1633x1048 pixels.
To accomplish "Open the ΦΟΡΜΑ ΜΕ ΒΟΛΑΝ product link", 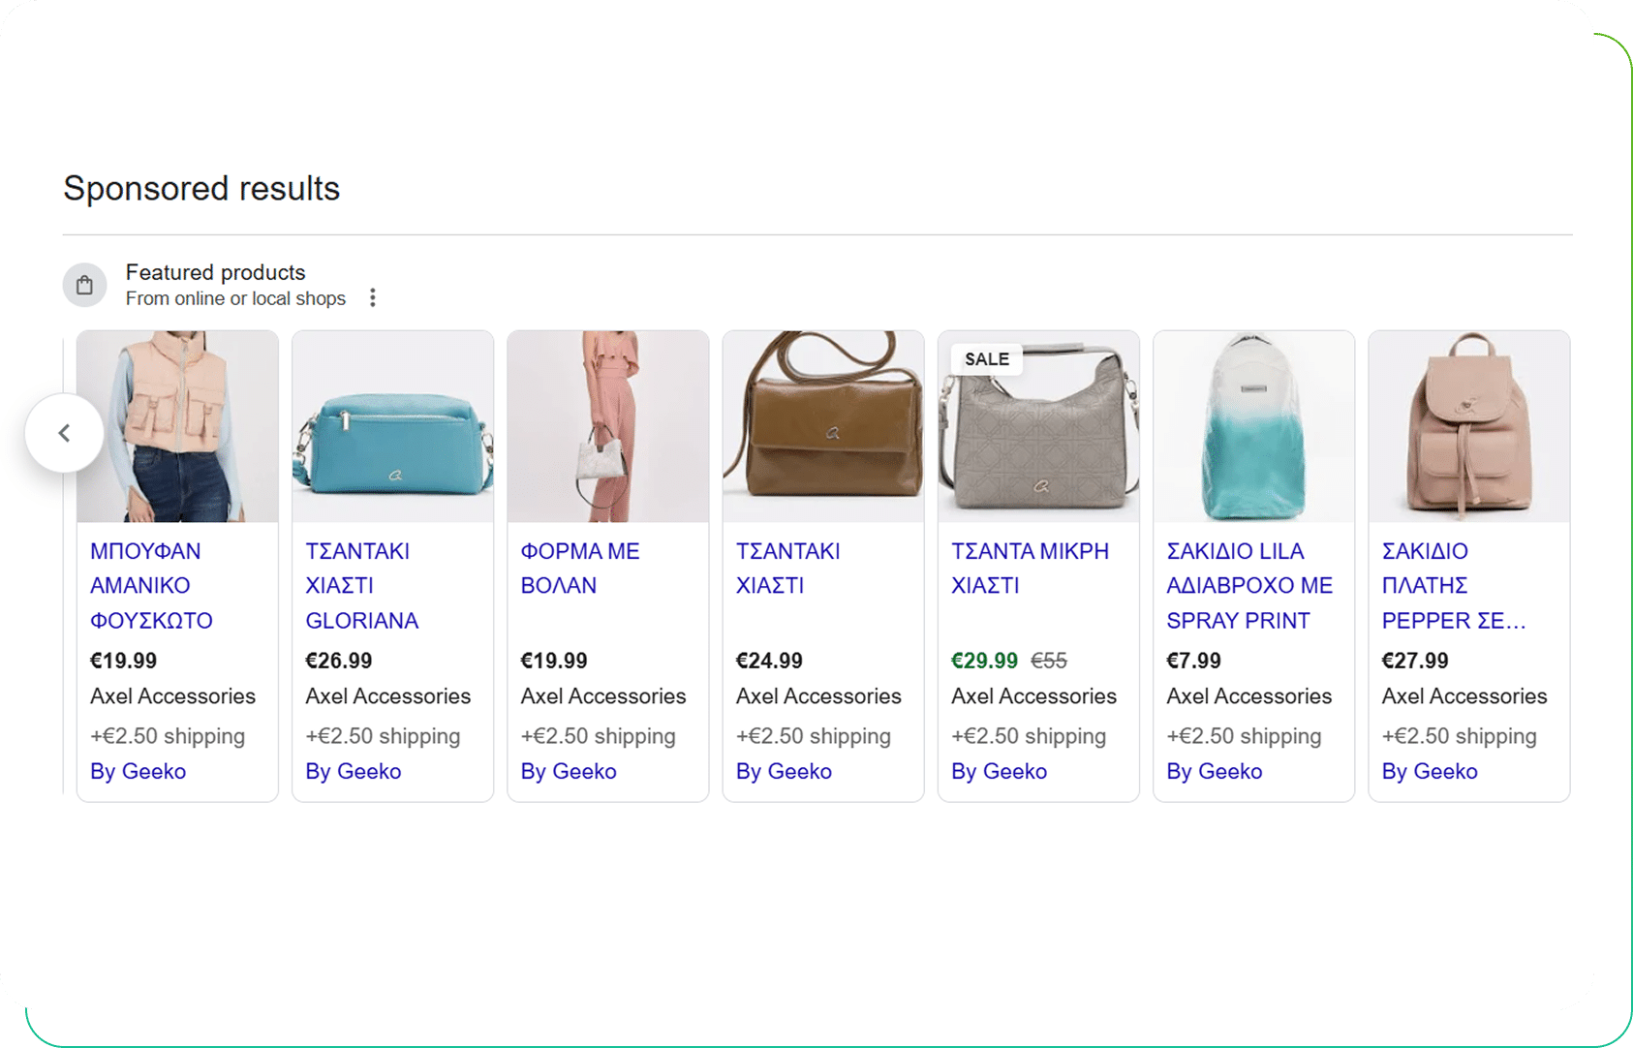I will [x=580, y=569].
